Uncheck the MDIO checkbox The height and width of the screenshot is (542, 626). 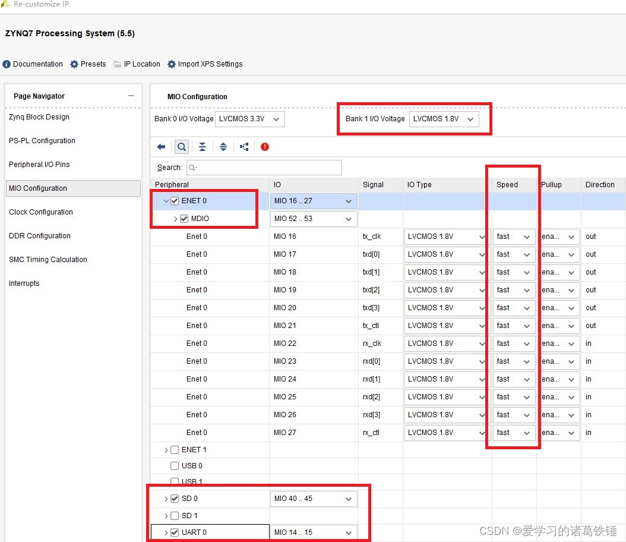[x=184, y=219]
